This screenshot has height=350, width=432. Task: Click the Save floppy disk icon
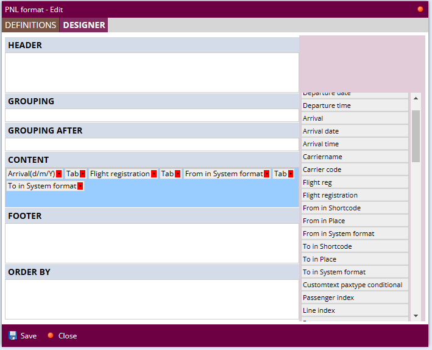point(13,336)
